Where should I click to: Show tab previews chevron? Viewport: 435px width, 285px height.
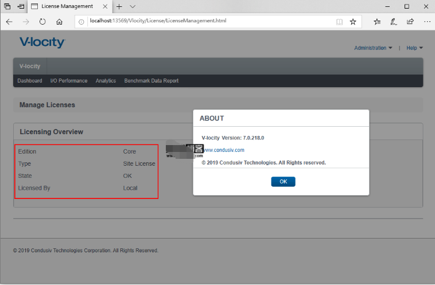133,6
